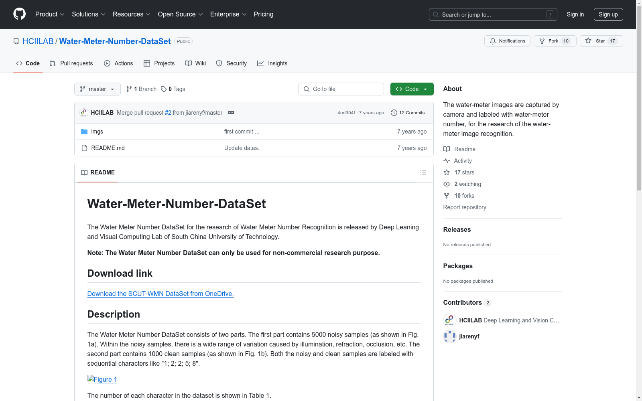
Task: View the 1 Branch link
Action: pyautogui.click(x=141, y=89)
